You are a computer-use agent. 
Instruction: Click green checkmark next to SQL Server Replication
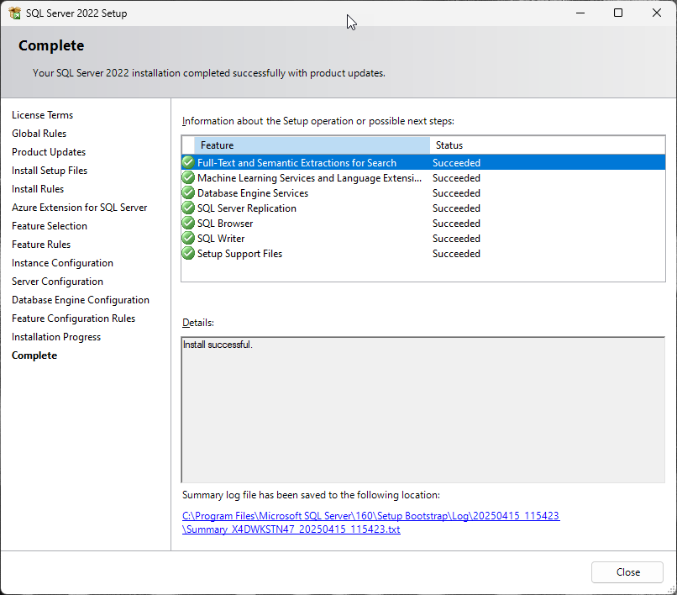(188, 208)
